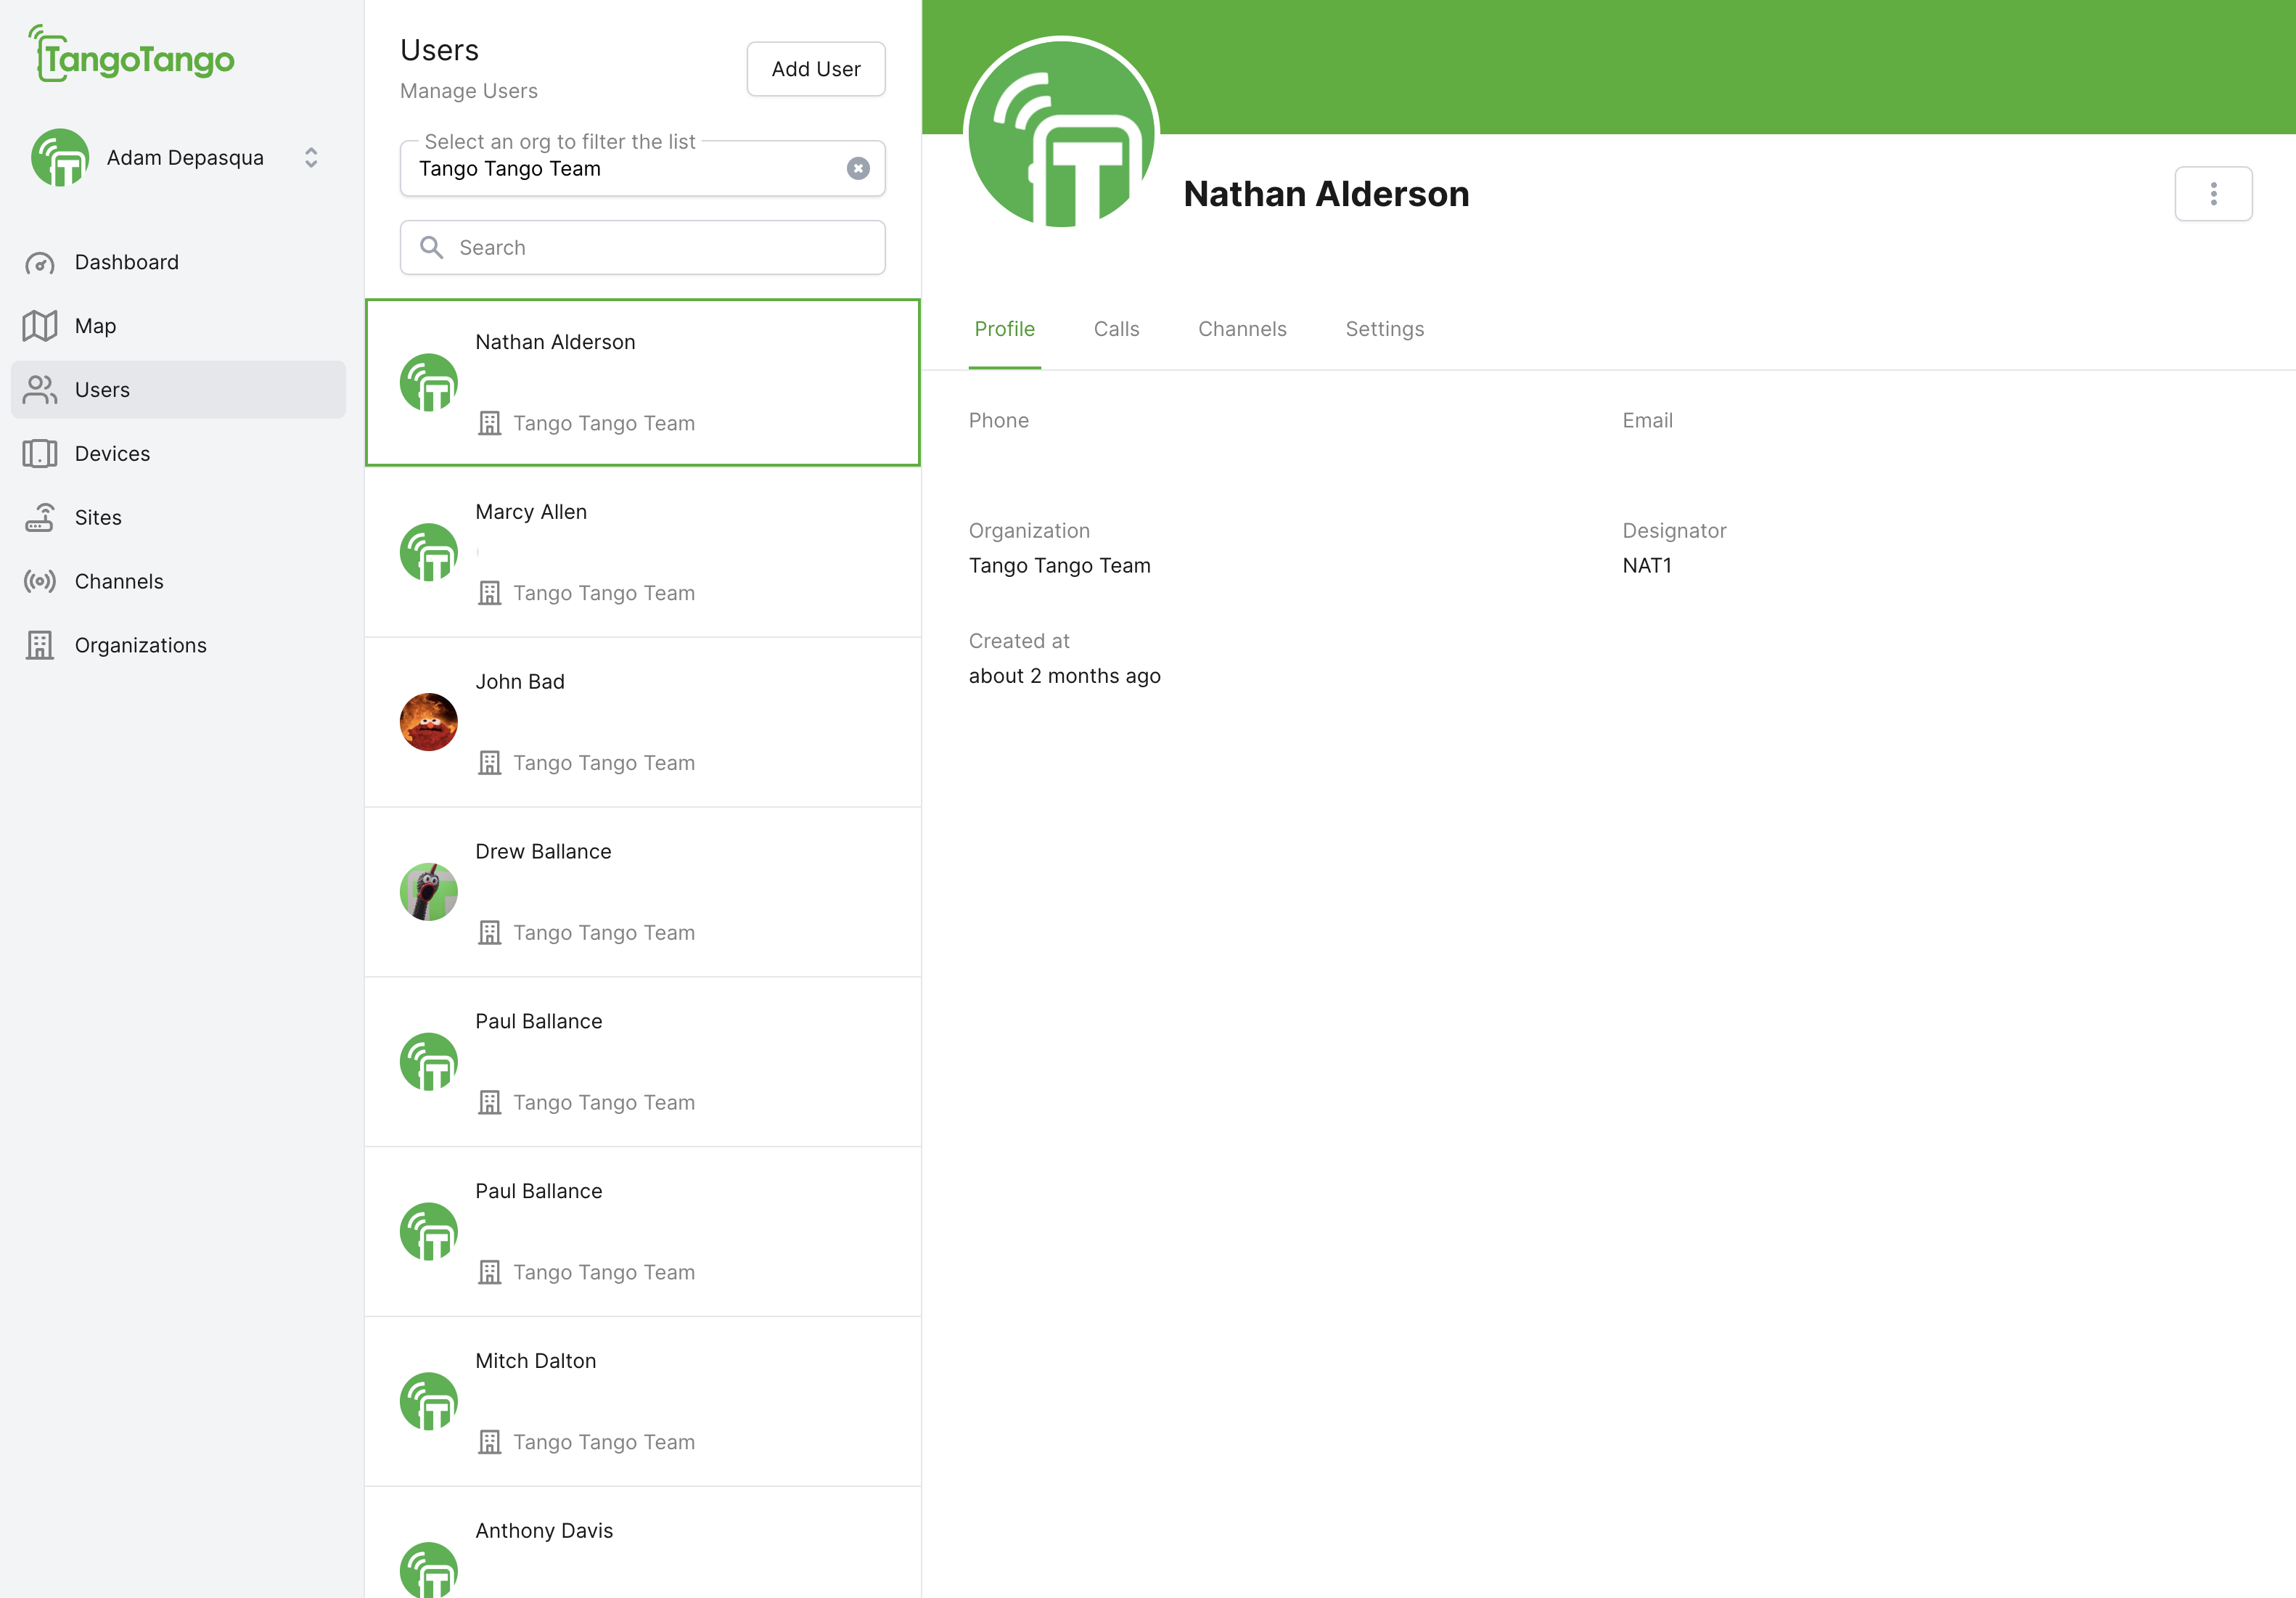Click the Map icon in sidebar
This screenshot has width=2296, height=1598.
coord(40,326)
